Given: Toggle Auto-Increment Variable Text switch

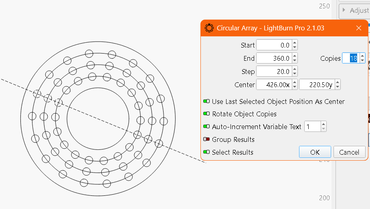Looking at the screenshot, I should 206,126.
